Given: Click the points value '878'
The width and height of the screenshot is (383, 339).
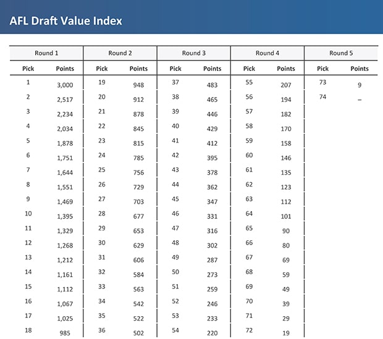Looking at the screenshot, I should tap(138, 114).
